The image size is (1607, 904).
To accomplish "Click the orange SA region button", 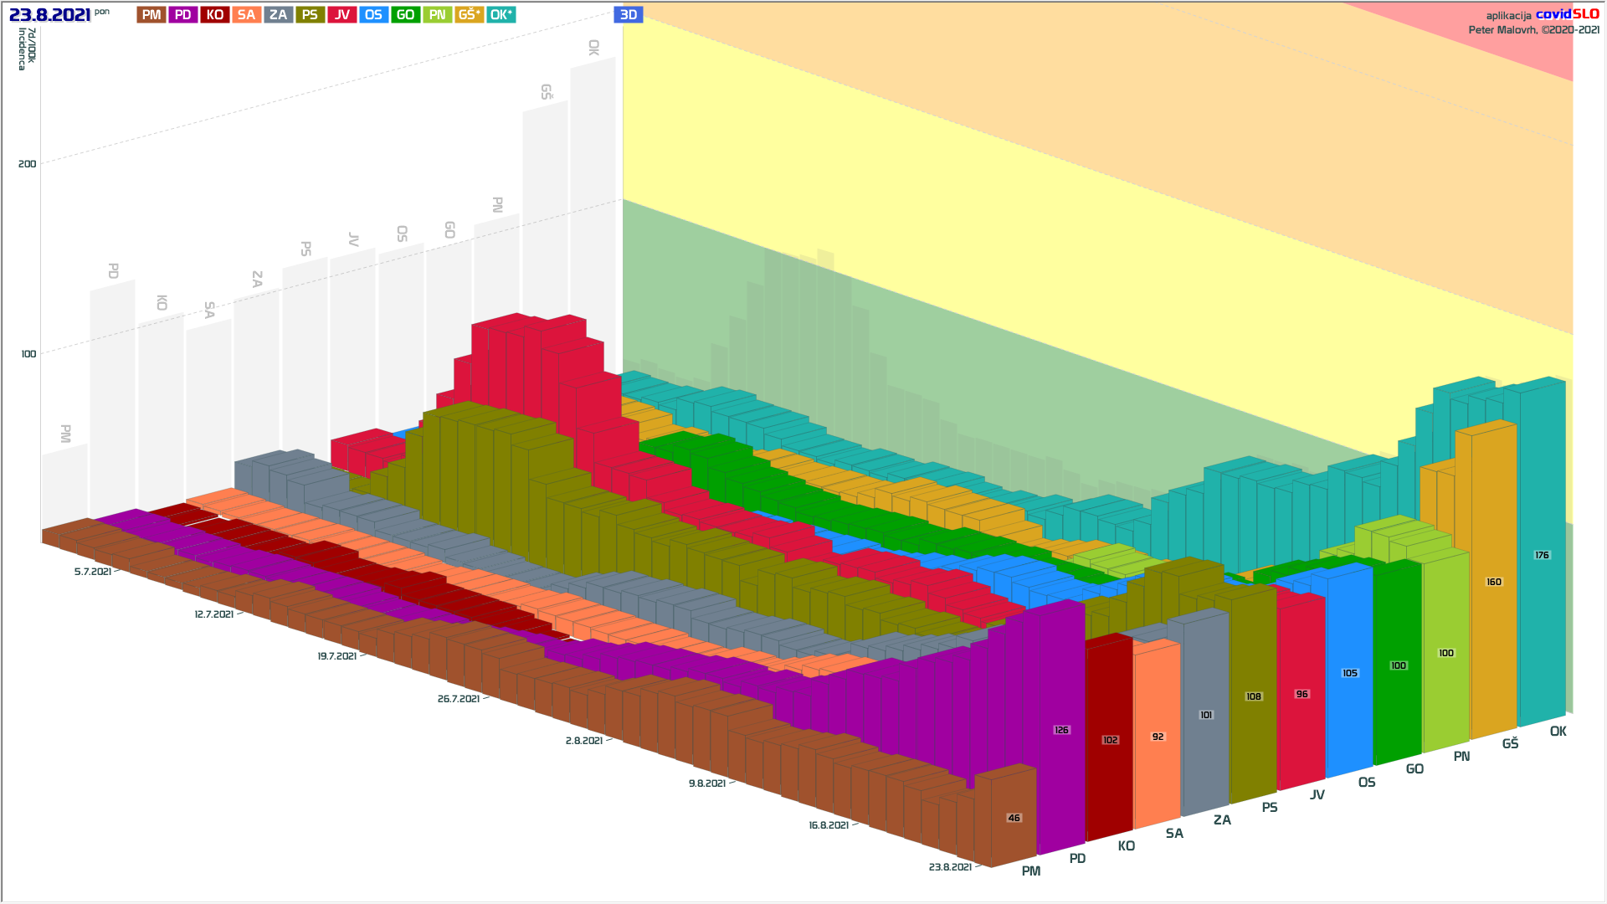I will (246, 15).
